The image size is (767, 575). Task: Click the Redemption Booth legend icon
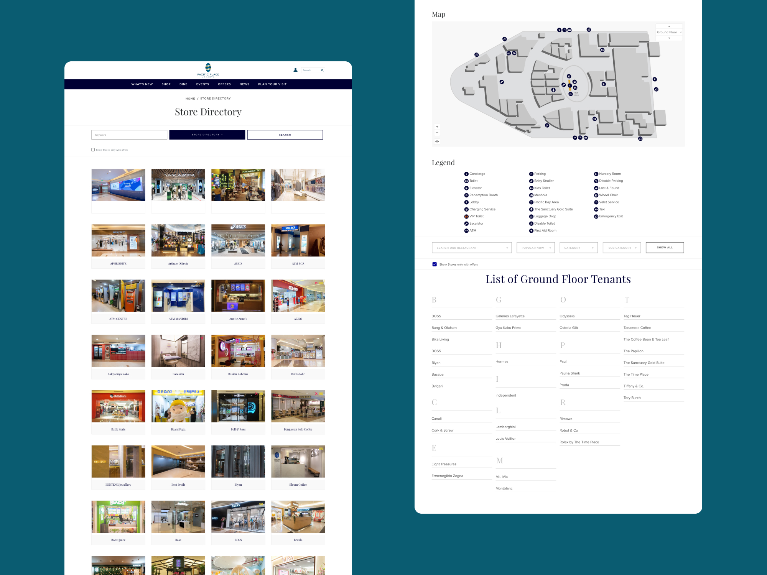tap(466, 195)
